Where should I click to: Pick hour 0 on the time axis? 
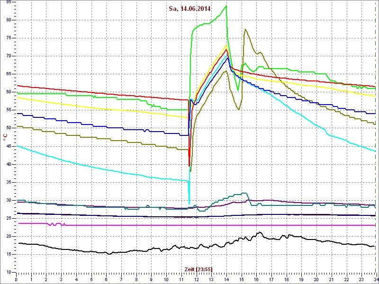(16, 280)
